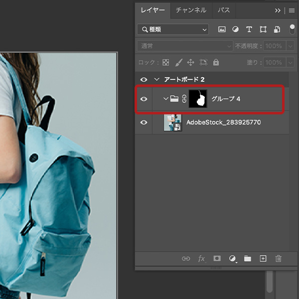299x299 pixels.
Task: Filter layers by adjustment layer icon
Action: tap(235, 30)
